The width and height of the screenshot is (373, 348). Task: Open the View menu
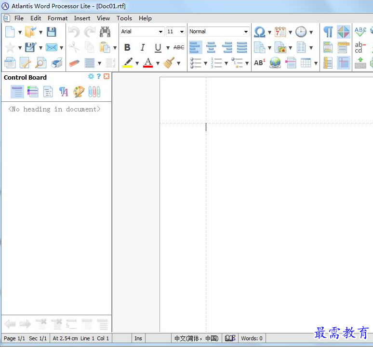coord(103,18)
